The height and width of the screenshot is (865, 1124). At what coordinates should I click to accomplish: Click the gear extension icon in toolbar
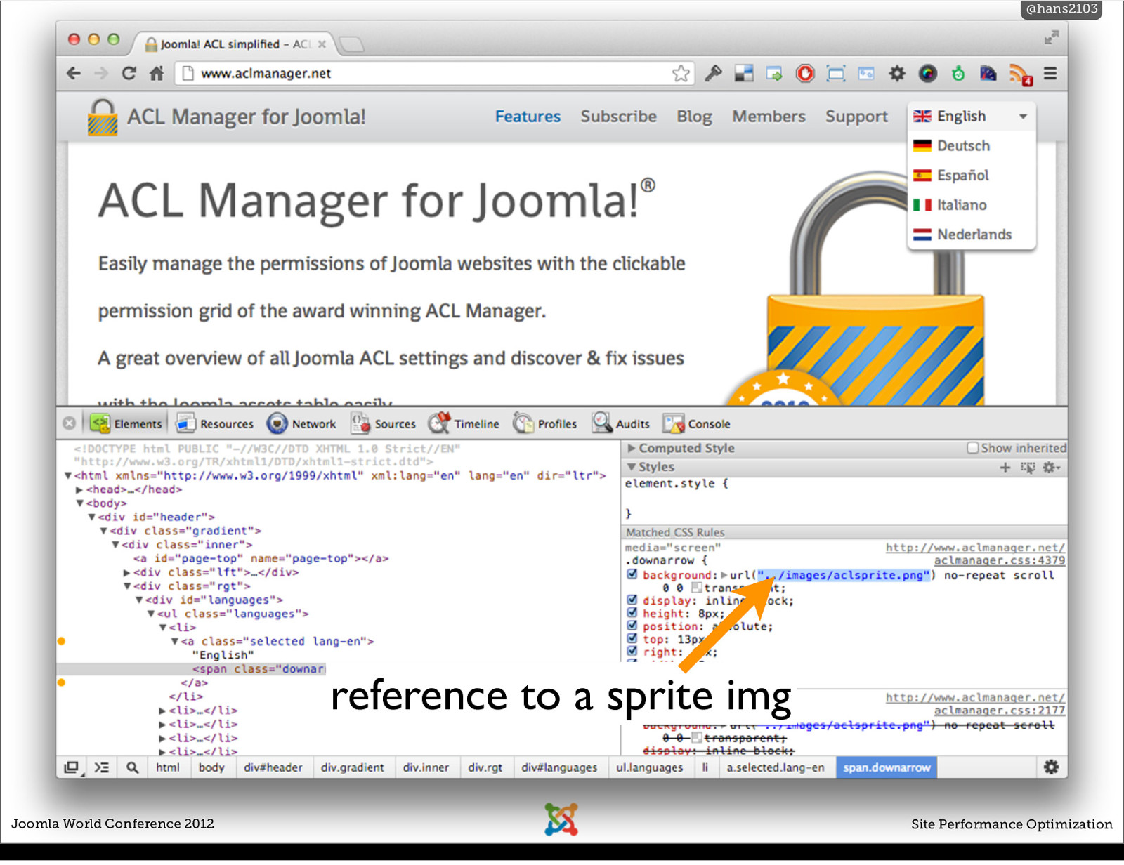click(x=897, y=73)
